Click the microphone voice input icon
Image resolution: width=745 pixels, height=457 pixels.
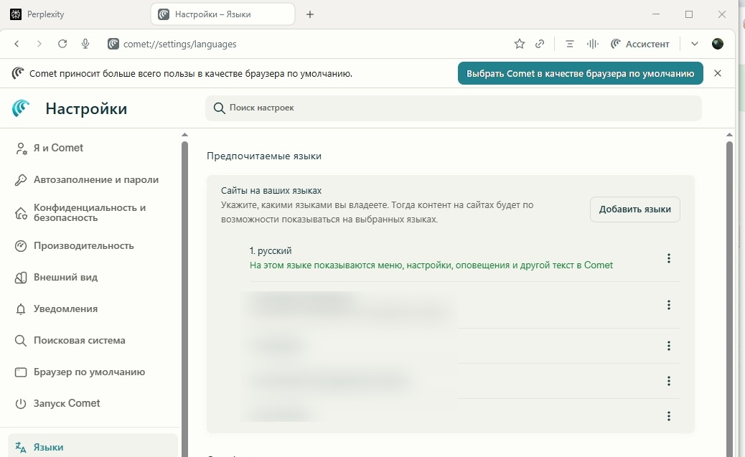pos(85,44)
